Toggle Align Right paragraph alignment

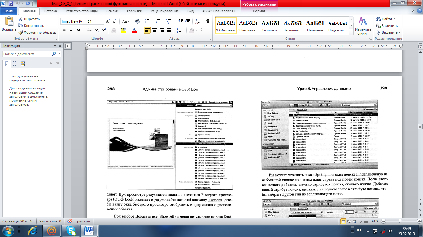(x=162, y=30)
